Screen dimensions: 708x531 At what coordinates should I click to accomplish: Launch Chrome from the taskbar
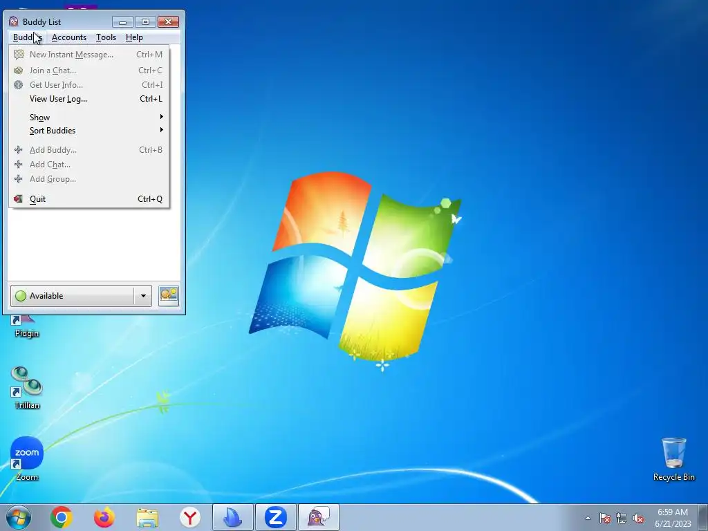coord(62,517)
